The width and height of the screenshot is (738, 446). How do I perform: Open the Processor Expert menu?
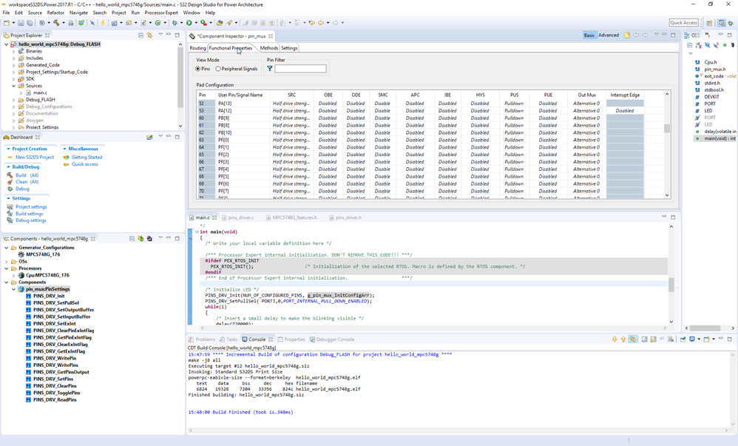(x=161, y=13)
